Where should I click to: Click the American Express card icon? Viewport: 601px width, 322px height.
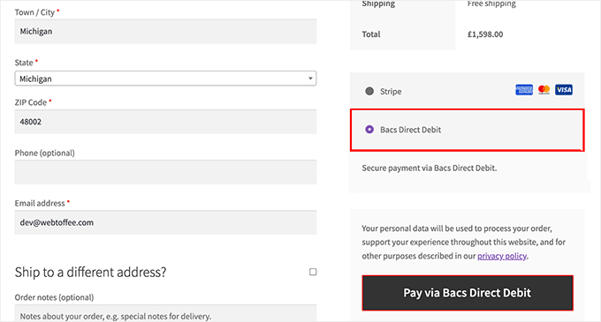[x=524, y=90]
